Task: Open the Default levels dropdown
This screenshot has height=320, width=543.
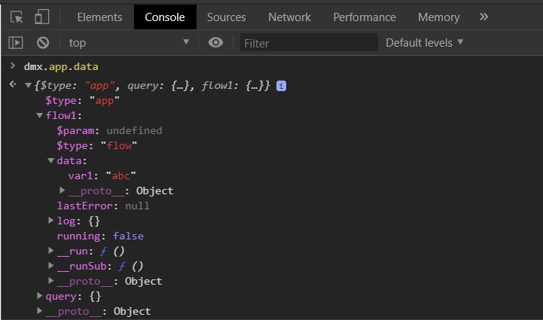Action: pos(424,43)
